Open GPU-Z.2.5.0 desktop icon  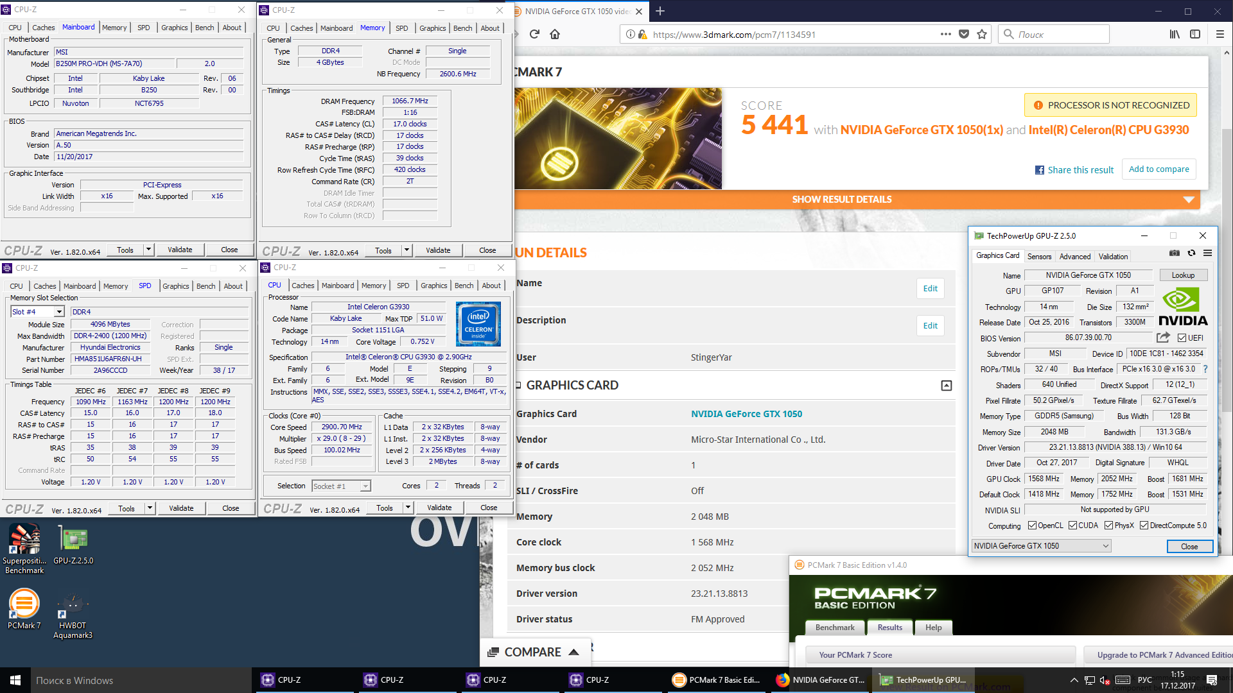point(73,545)
